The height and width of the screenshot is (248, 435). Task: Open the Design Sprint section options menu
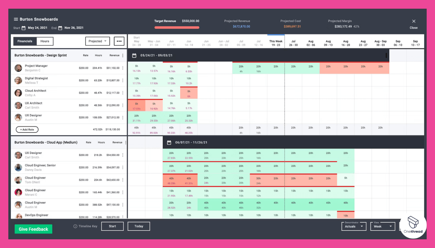pos(124,55)
